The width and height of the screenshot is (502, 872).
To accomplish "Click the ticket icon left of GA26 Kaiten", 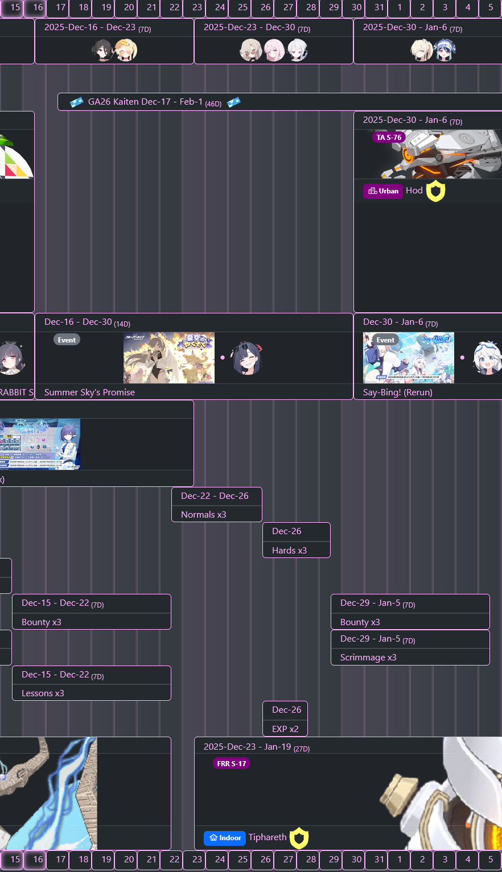I will [77, 102].
